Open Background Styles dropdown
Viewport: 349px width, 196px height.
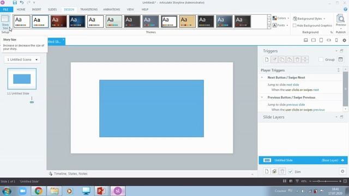[309, 19]
